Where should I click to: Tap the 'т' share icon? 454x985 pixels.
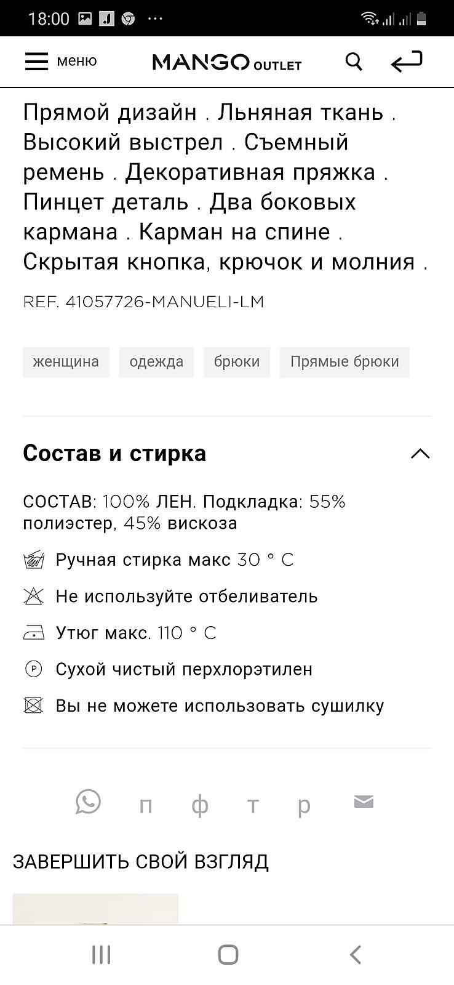pos(252,805)
